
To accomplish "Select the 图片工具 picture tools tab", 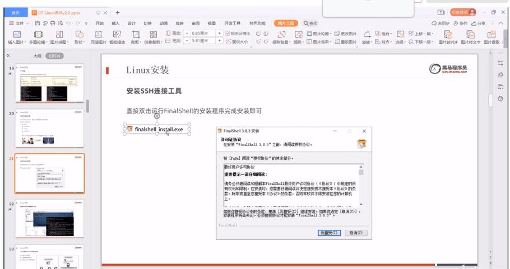I will (286, 23).
